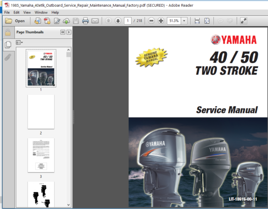Click thumbnail scrollbar down arrow
Viewport: 268px width, 209px height.
[68, 205]
